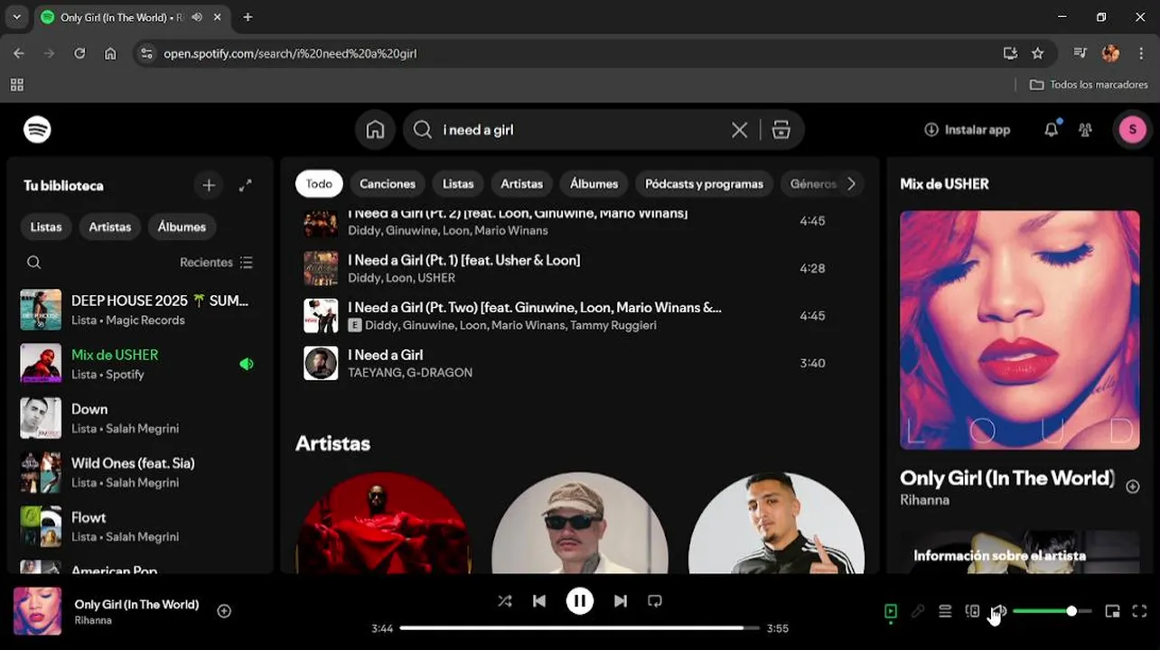
Task: Select the Todo search filter
Action: [x=319, y=183]
